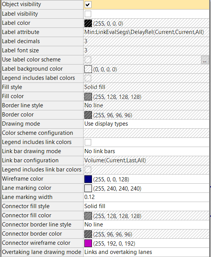The width and height of the screenshot is (211, 257).
Task: Toggle Legend includes link bar colors checkbox
Action: (x=88, y=170)
